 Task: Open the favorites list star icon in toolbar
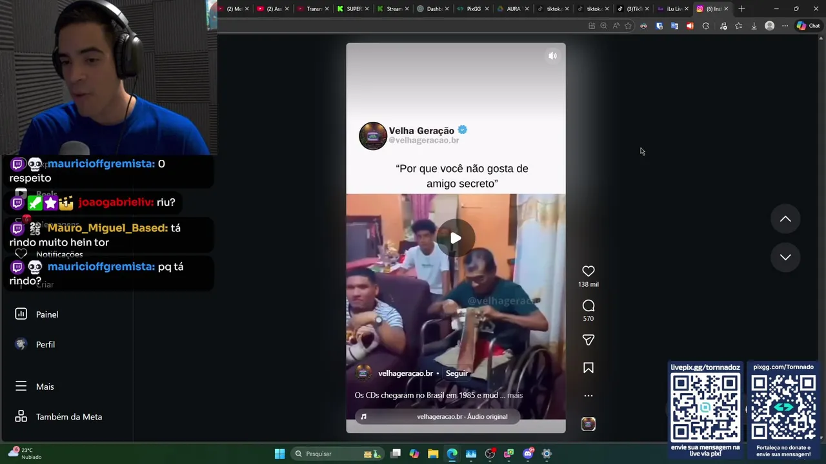[x=738, y=26]
